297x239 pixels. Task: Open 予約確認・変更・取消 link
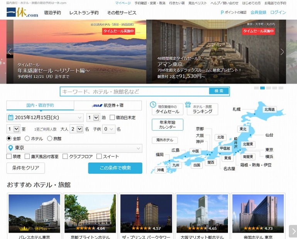[x=150, y=3]
